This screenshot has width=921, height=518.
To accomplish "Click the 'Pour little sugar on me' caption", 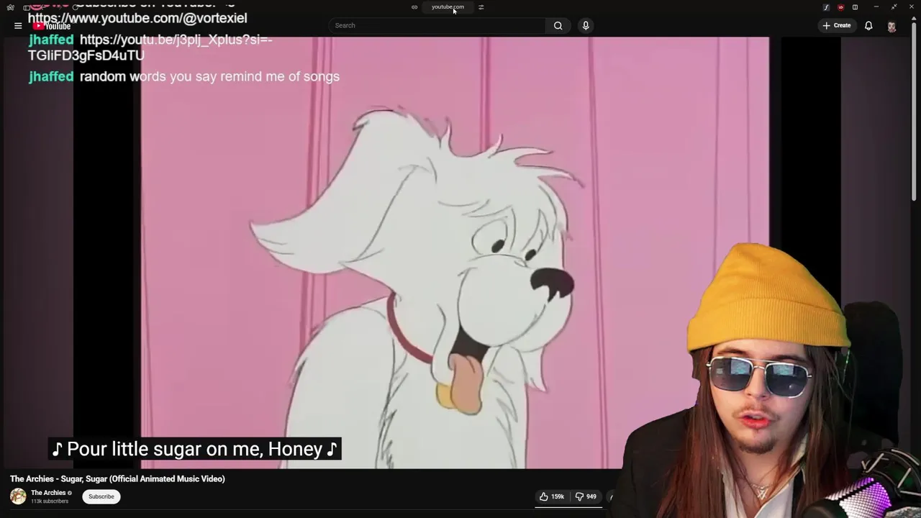I will pos(194,449).
